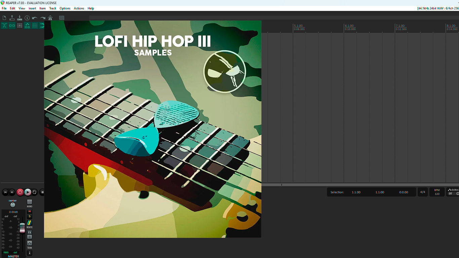Toggle master Mono button
The width and height of the screenshot is (459, 258).
(30, 202)
